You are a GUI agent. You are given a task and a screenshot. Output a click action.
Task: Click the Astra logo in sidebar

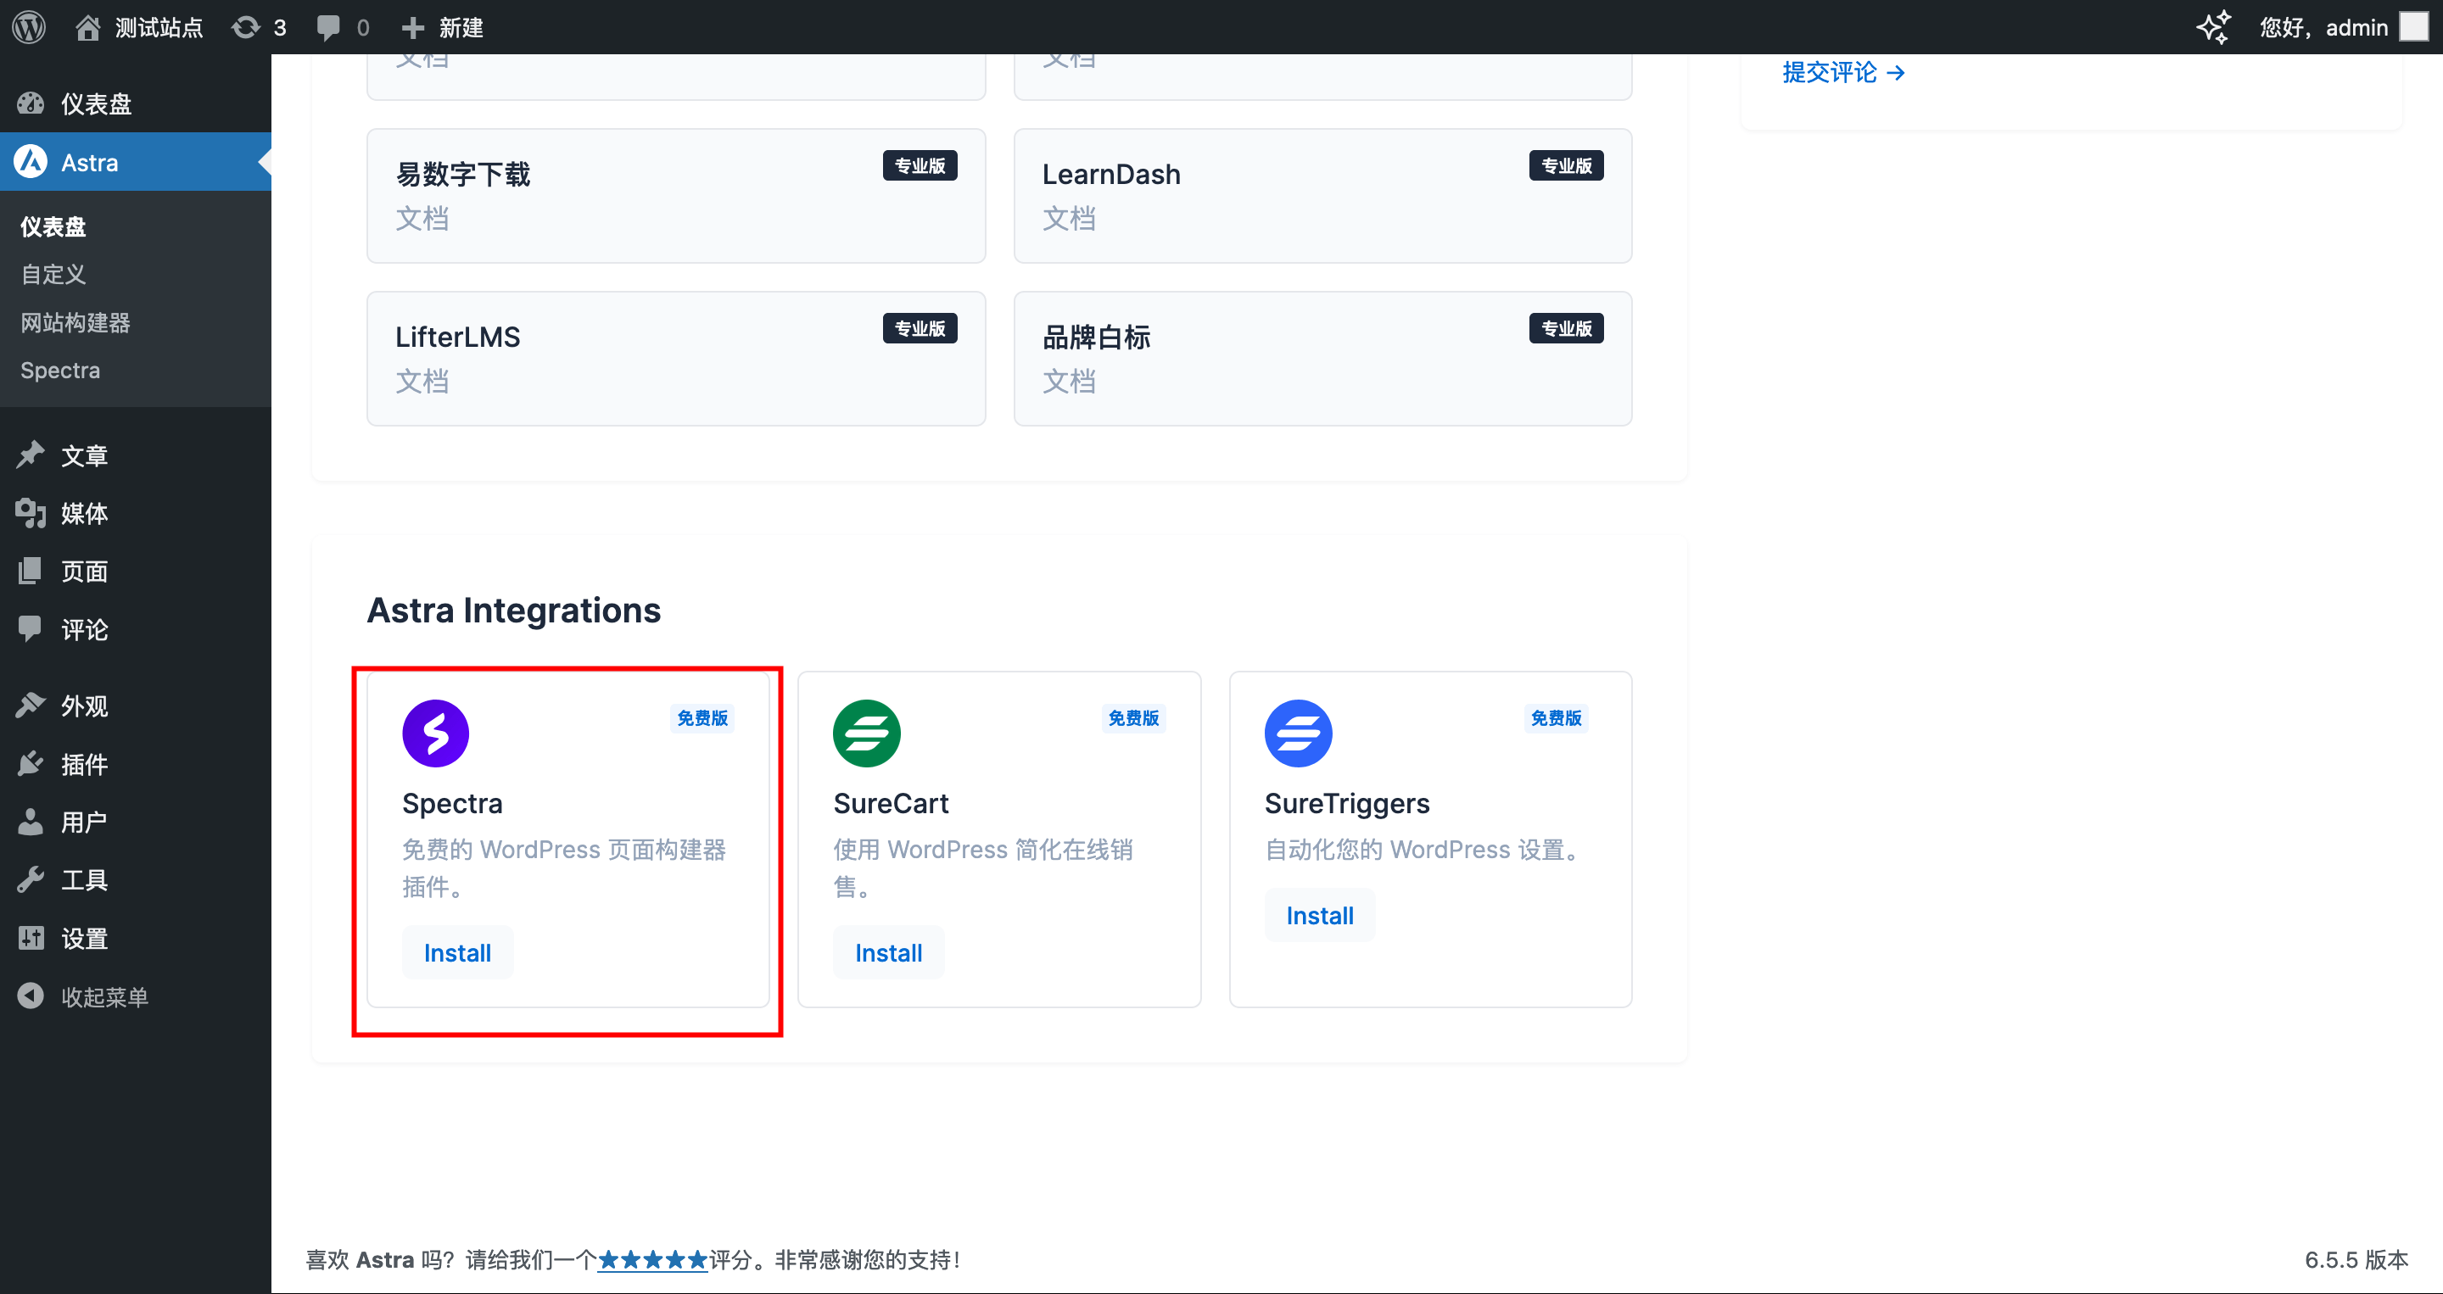tap(31, 162)
